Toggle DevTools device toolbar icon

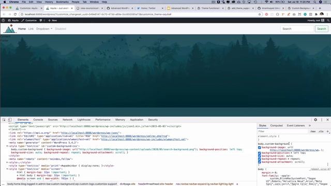pos(9,119)
